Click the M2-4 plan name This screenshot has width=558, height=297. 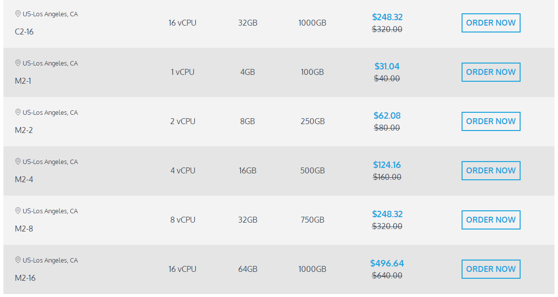click(24, 179)
